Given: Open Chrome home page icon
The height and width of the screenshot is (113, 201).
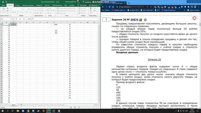Looking at the screenshot, I should click(x=113, y=7).
